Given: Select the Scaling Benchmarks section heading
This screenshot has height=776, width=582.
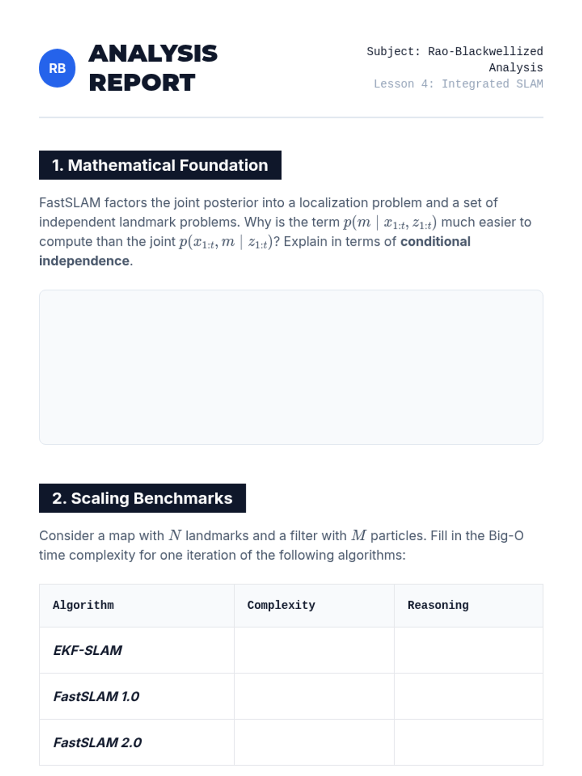Looking at the screenshot, I should tap(142, 498).
